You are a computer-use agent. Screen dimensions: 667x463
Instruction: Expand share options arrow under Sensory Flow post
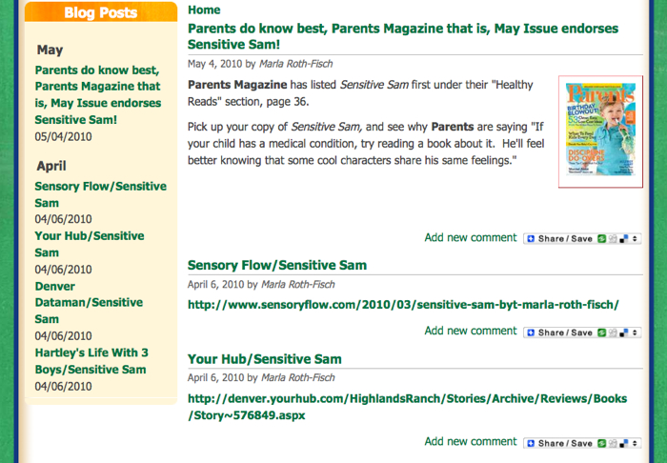point(636,332)
